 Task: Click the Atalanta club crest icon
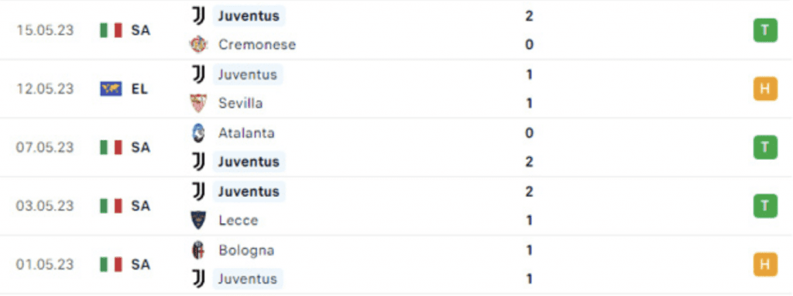pos(198,133)
